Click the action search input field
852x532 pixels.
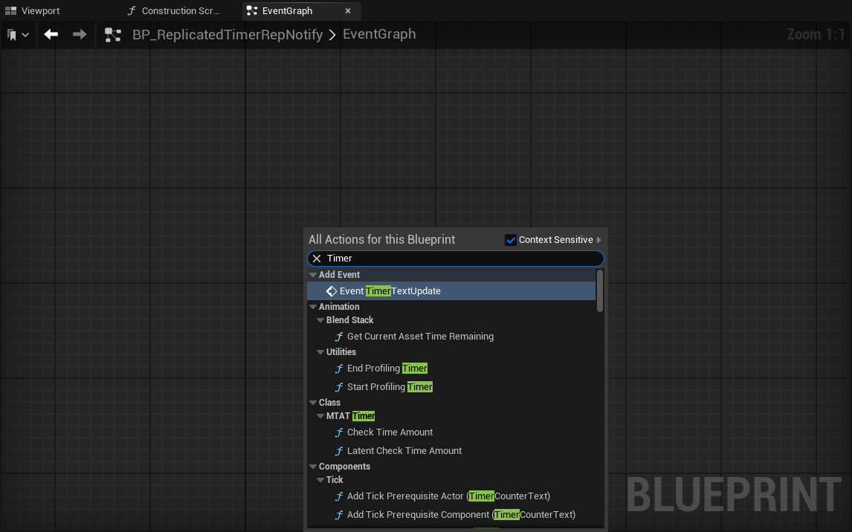(455, 259)
